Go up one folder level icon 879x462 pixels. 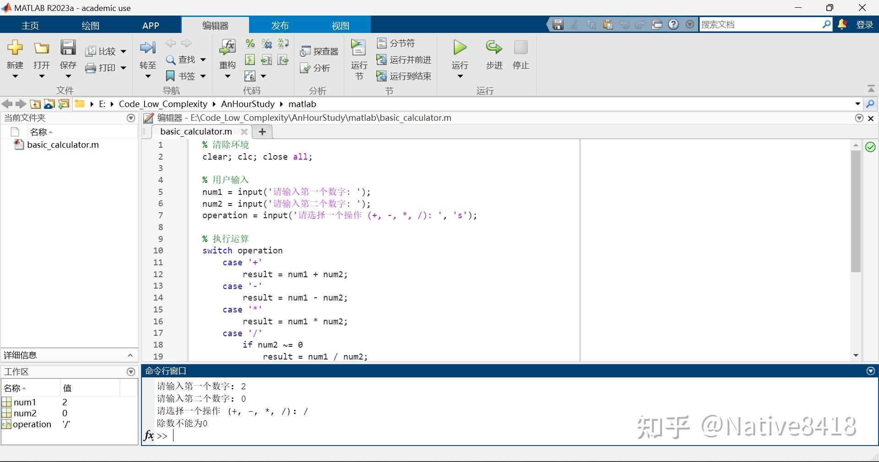[35, 104]
